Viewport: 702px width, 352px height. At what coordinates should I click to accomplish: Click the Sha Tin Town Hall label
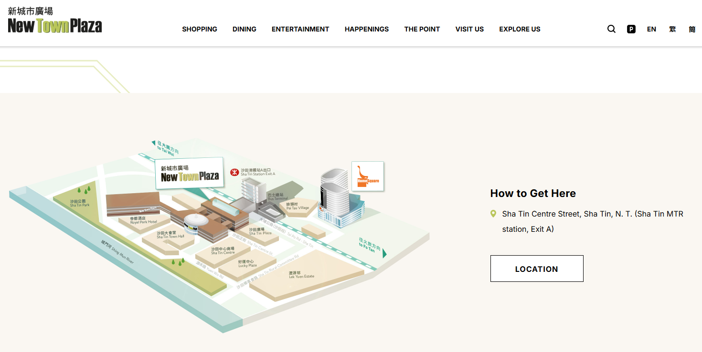point(170,235)
